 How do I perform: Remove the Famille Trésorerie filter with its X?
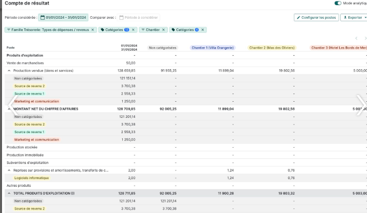tap(93, 30)
